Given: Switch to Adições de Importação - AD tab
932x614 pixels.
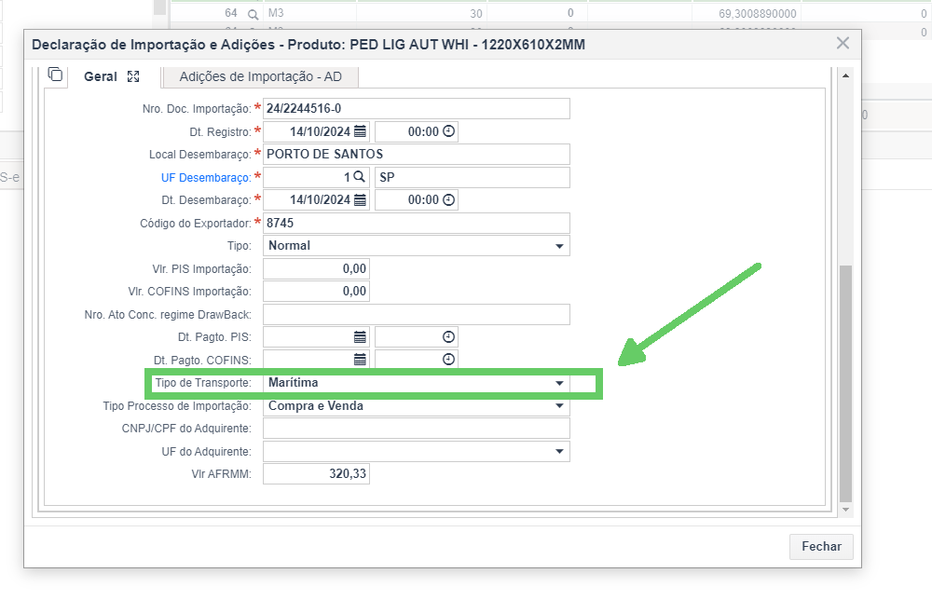Looking at the screenshot, I should coord(260,76).
